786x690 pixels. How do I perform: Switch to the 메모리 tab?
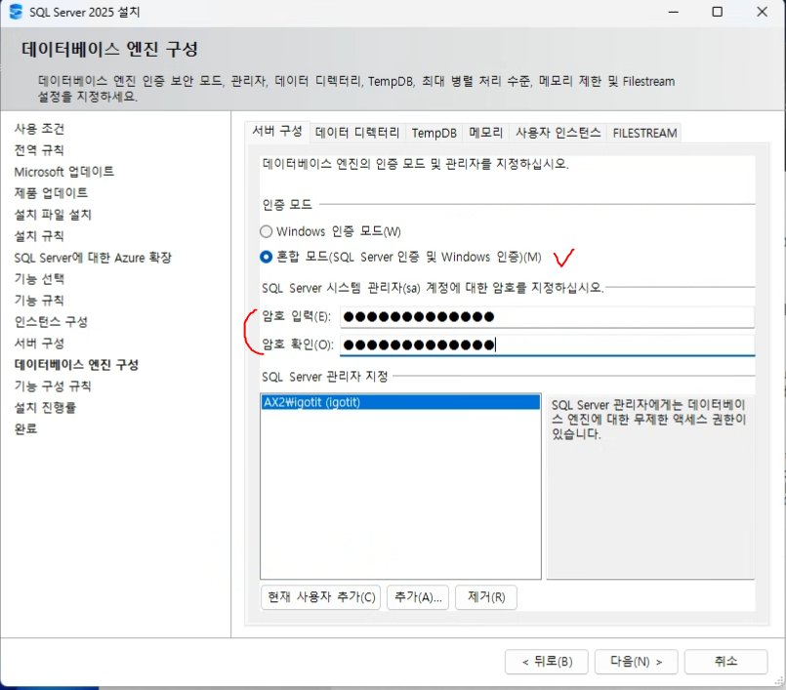(485, 133)
